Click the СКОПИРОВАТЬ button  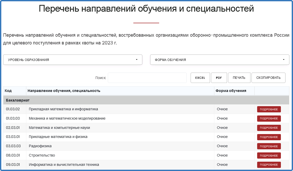pyautogui.click(x=268, y=77)
